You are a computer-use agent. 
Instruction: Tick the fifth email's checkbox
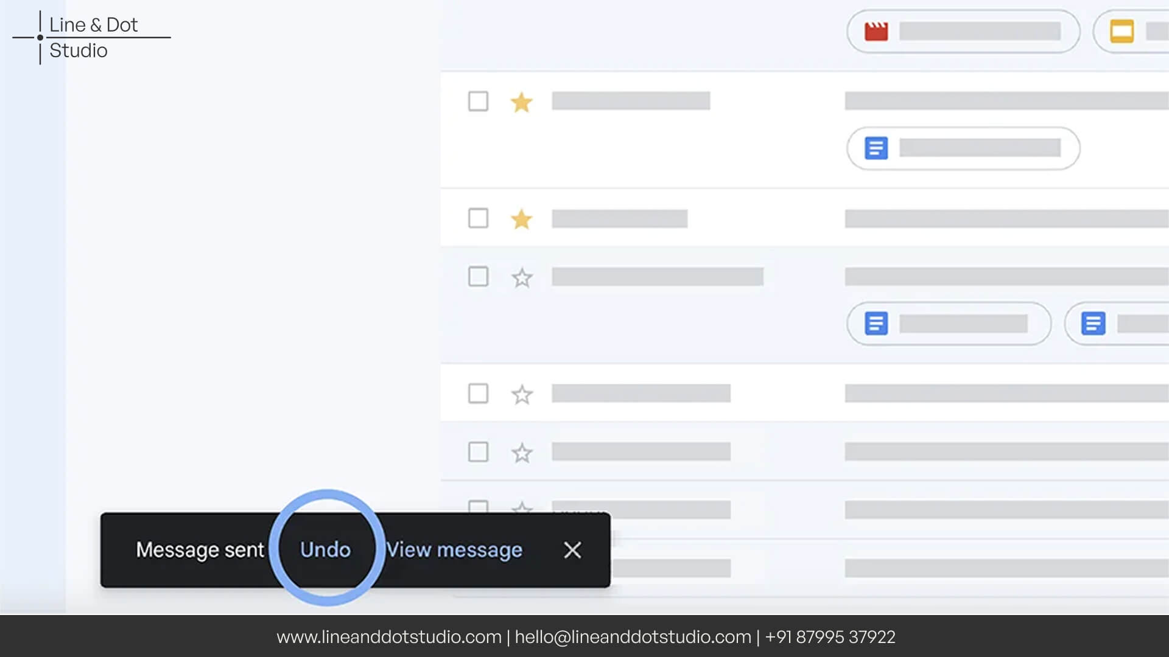coord(478,451)
